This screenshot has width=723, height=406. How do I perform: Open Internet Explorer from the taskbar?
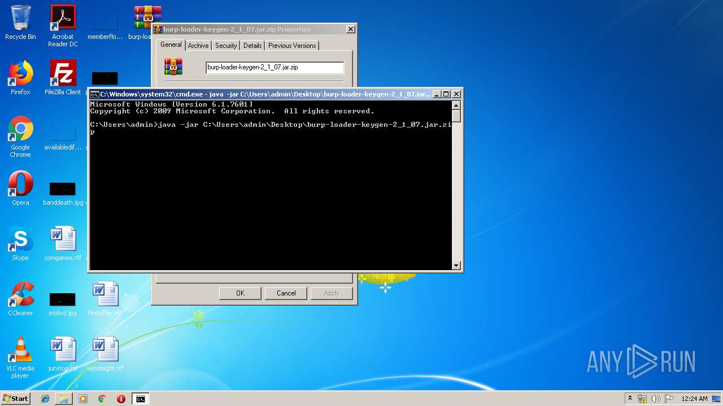coord(45,399)
